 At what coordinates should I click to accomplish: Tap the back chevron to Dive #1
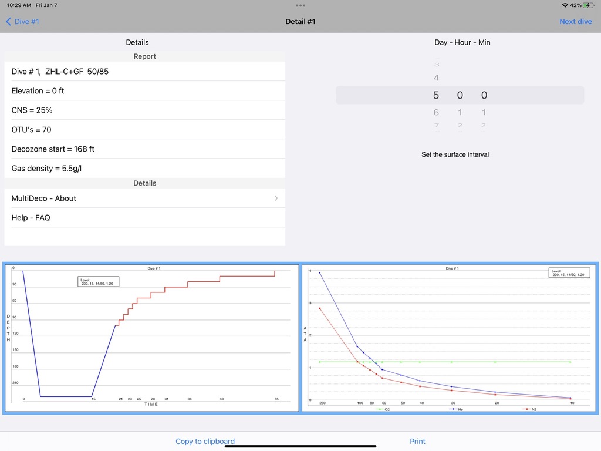pyautogui.click(x=8, y=22)
